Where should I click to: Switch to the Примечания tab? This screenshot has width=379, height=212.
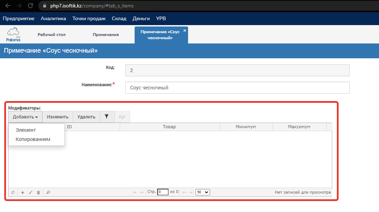(106, 35)
